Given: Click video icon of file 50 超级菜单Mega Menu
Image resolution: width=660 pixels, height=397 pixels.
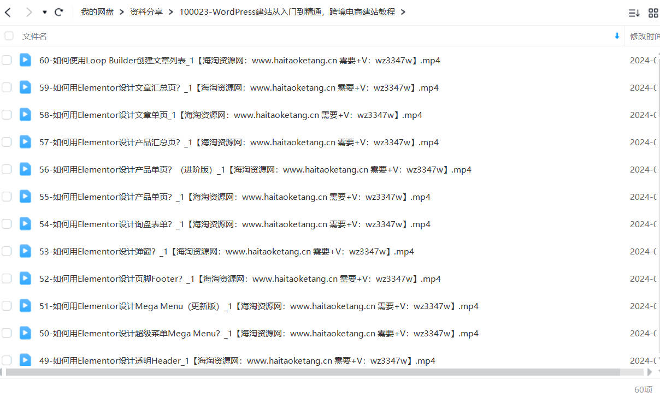Looking at the screenshot, I should point(25,333).
